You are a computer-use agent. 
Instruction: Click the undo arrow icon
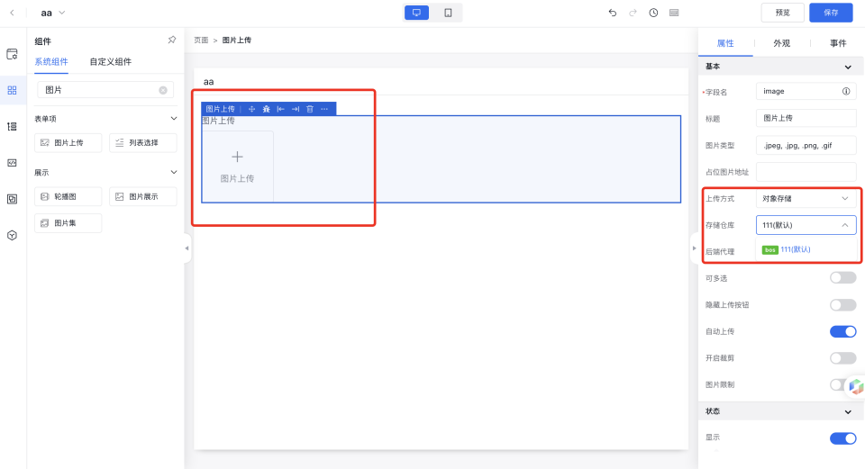[613, 13]
